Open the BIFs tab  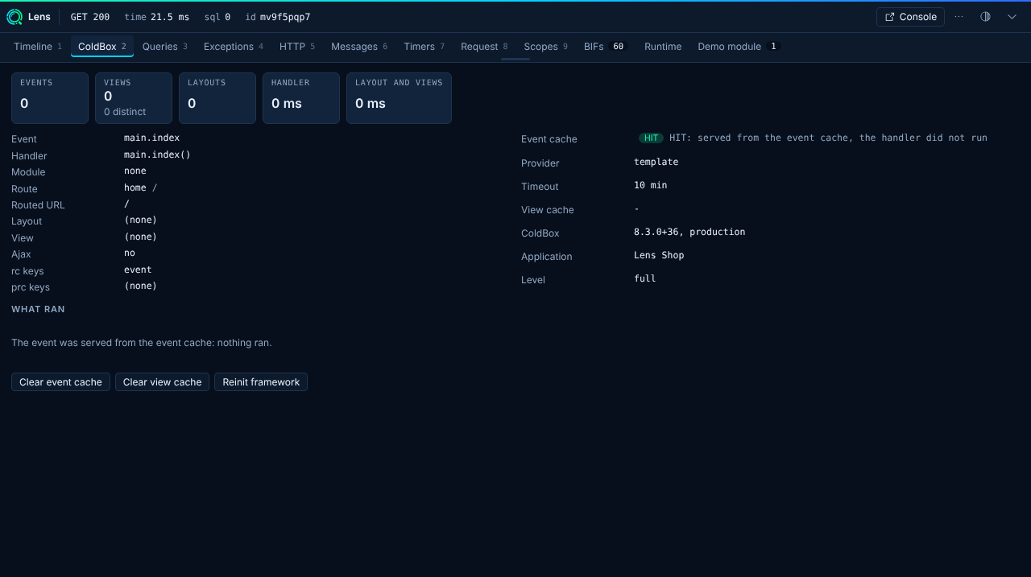coord(605,47)
